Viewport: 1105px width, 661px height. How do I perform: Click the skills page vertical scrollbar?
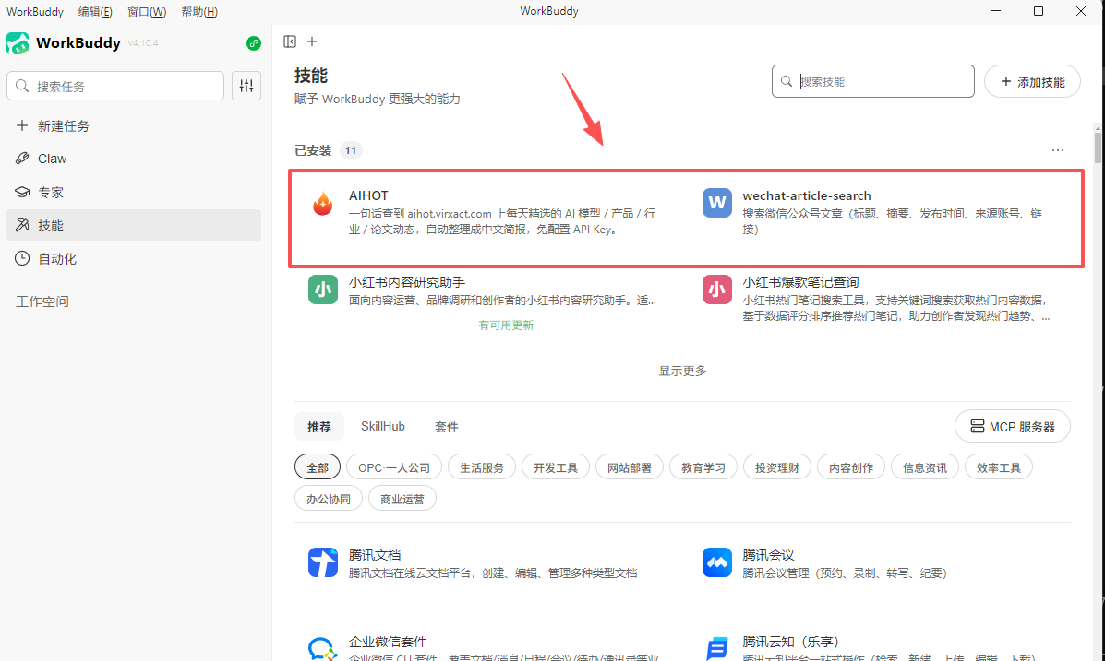[x=1098, y=147]
